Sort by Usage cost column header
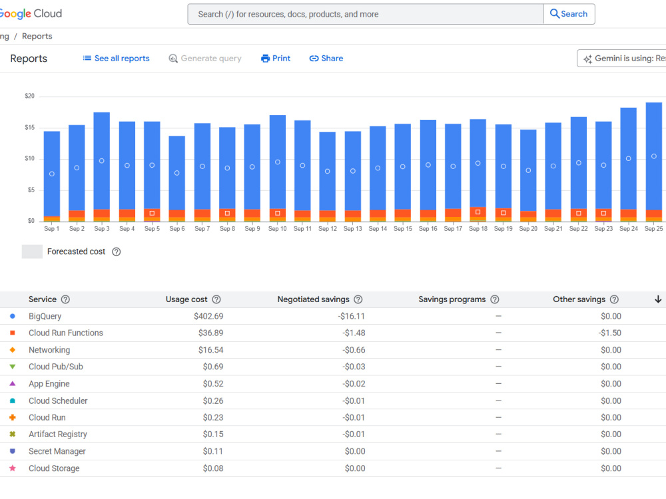The width and height of the screenshot is (666, 499). [x=186, y=299]
